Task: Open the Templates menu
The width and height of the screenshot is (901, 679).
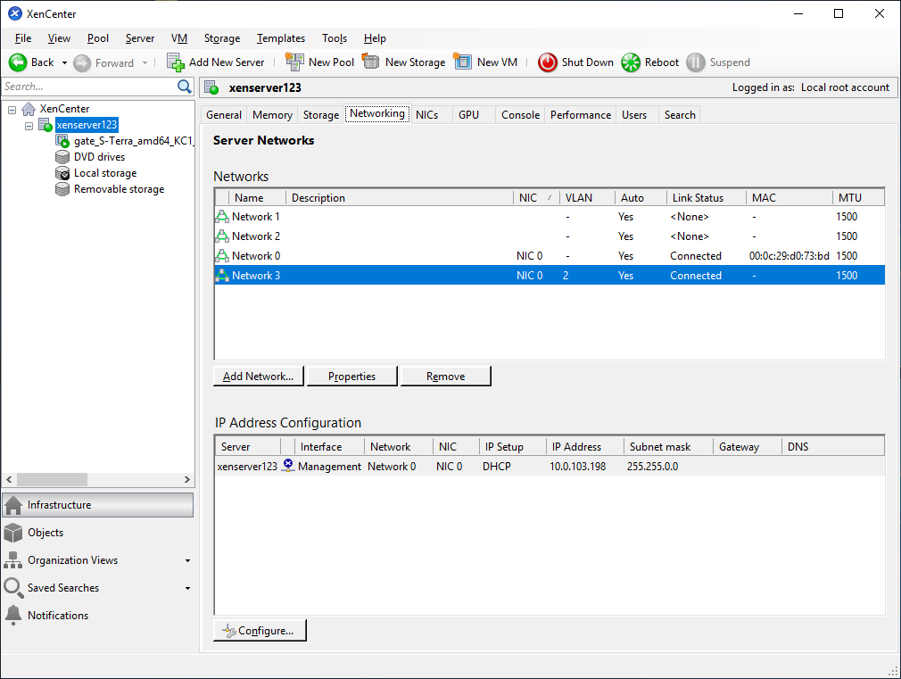Action: [x=281, y=38]
